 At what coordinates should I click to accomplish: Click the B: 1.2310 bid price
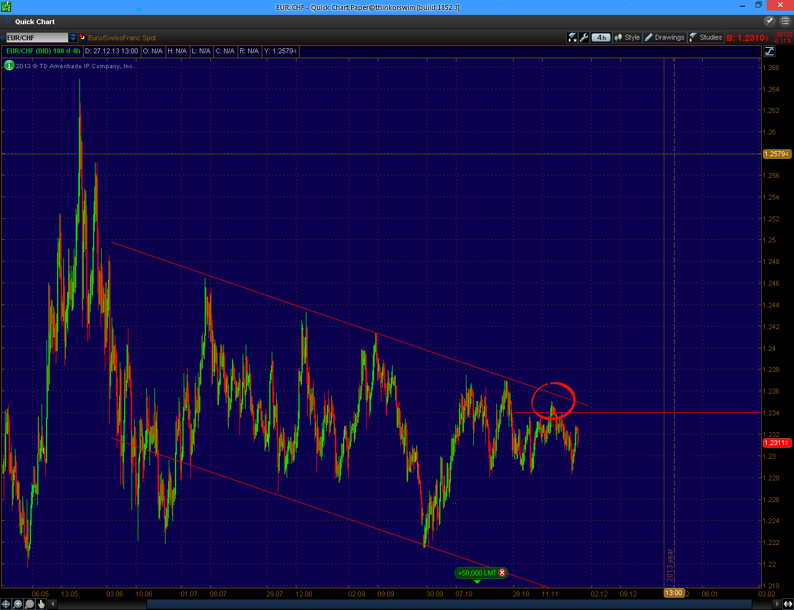(747, 38)
